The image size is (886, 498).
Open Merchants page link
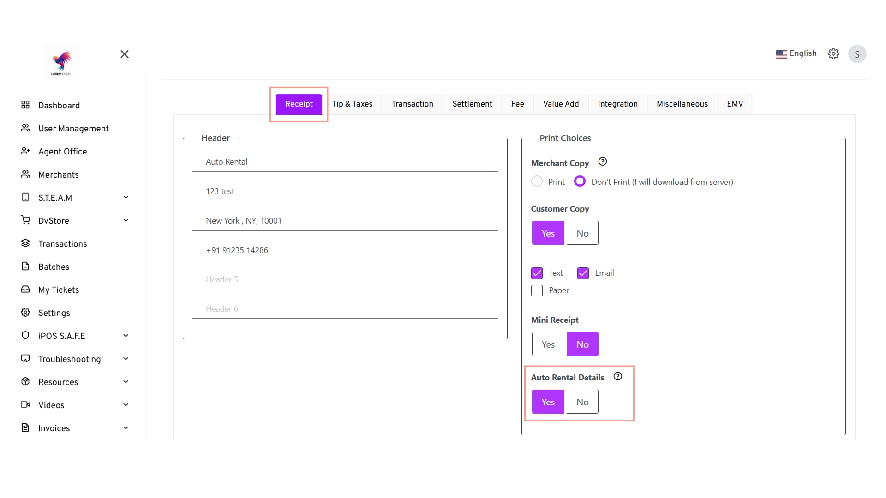[x=58, y=175]
